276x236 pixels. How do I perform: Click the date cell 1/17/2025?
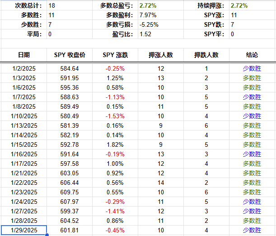pyautogui.click(x=24, y=164)
